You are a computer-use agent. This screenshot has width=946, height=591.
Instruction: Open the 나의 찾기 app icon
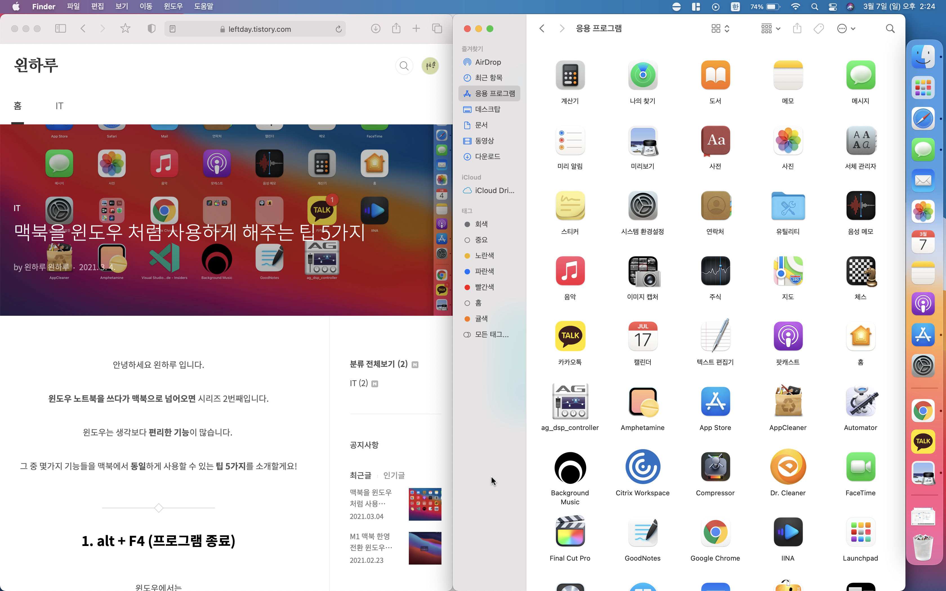[x=643, y=75]
